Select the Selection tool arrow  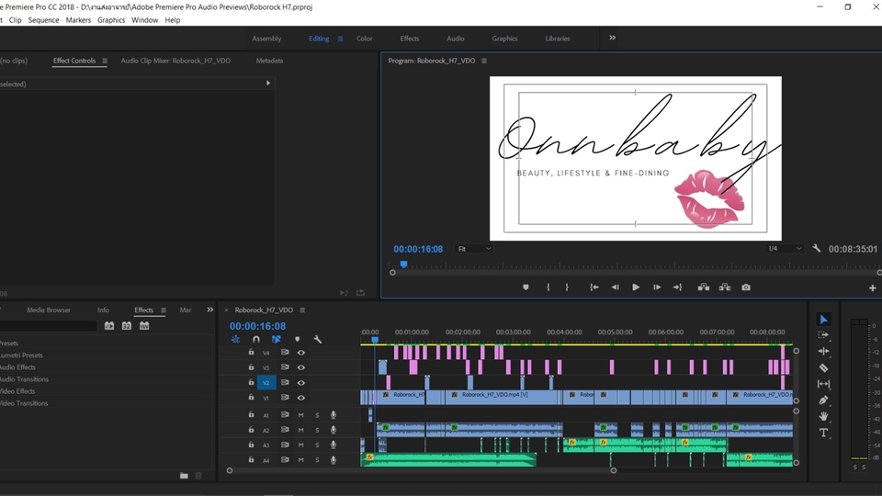coord(823,320)
